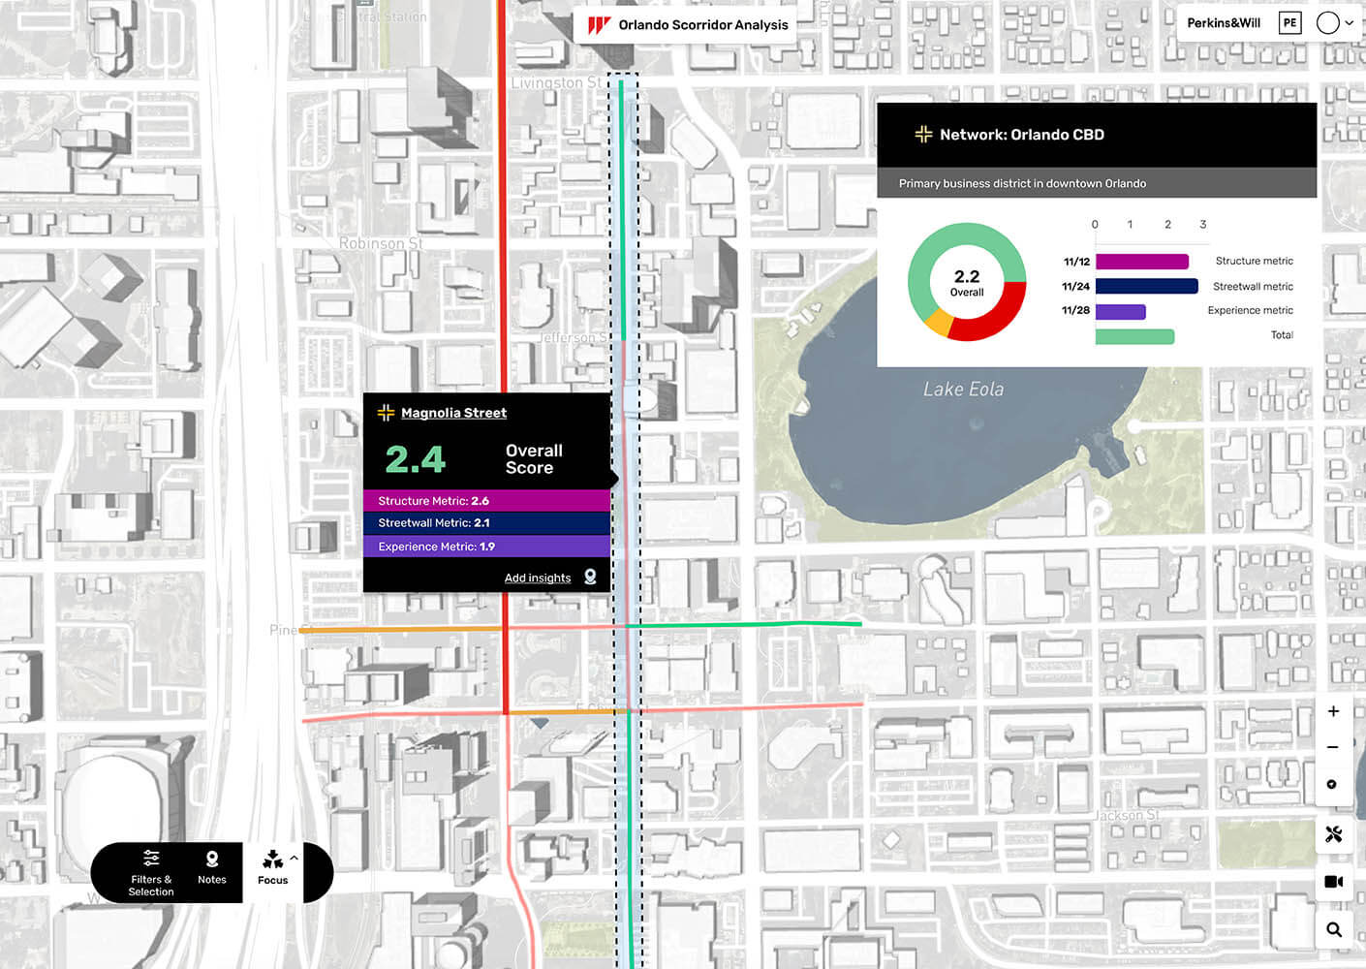
Task: Open the Notes tab
Action: (x=211, y=867)
